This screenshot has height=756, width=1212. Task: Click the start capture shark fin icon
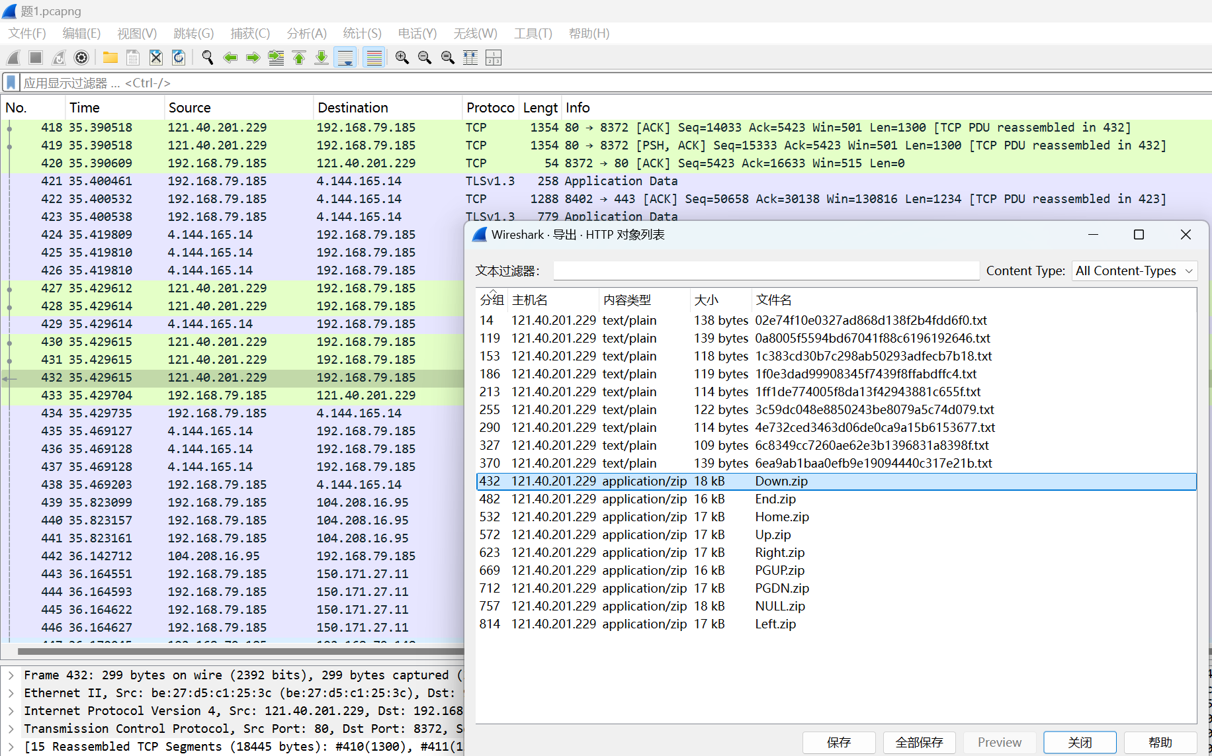click(13, 58)
